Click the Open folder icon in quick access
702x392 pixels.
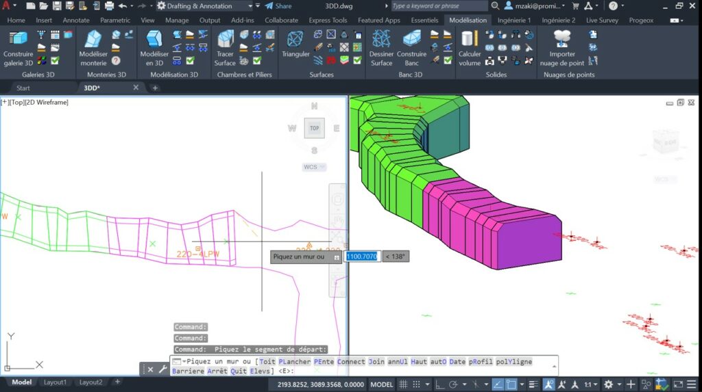point(43,5)
